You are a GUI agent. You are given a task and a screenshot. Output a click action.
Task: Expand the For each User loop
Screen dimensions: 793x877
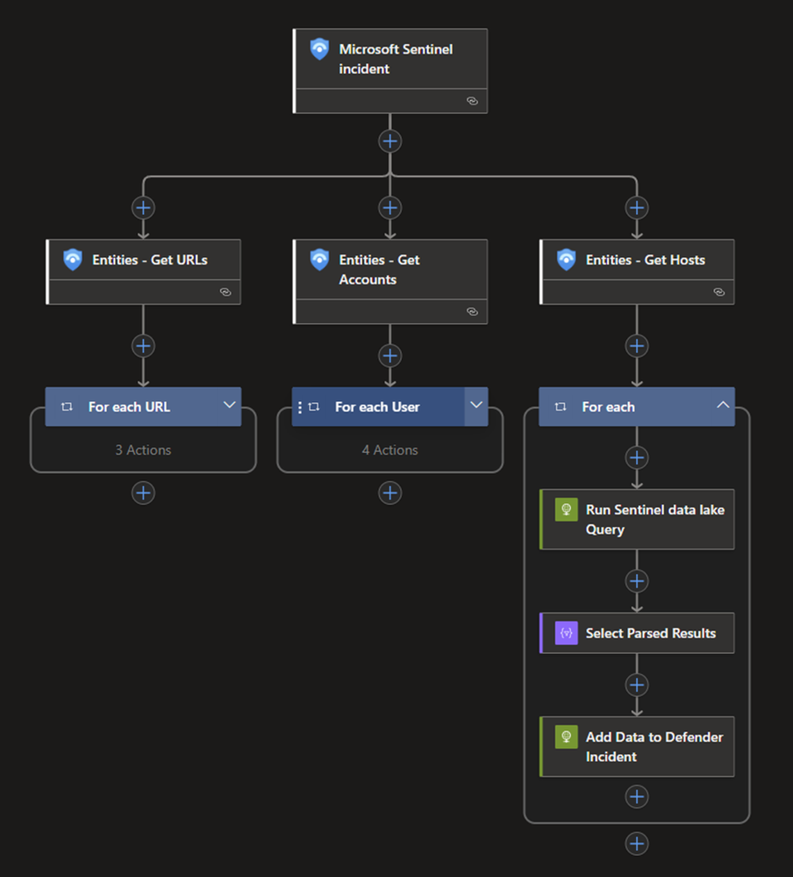coord(476,405)
